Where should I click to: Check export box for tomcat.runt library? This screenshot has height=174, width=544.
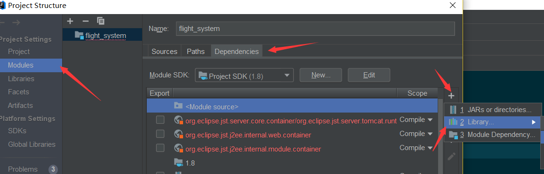(160, 120)
